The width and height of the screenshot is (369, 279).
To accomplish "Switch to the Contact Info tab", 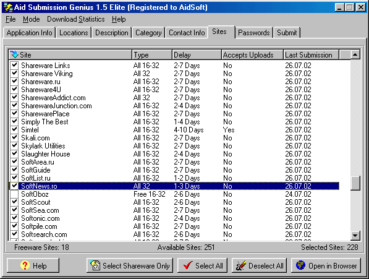I will pyautogui.click(x=187, y=33).
